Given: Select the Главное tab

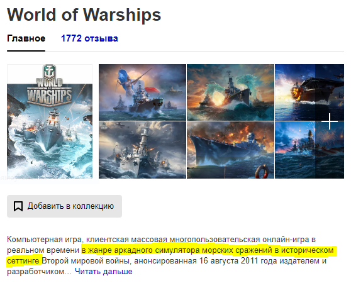Looking at the screenshot, I should pyautogui.click(x=26, y=38).
